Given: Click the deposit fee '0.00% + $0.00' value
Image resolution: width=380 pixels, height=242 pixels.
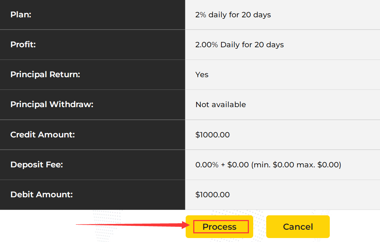Looking at the screenshot, I should [x=222, y=165].
